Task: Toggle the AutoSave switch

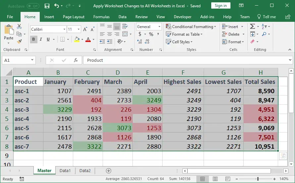Action: coord(33,6)
